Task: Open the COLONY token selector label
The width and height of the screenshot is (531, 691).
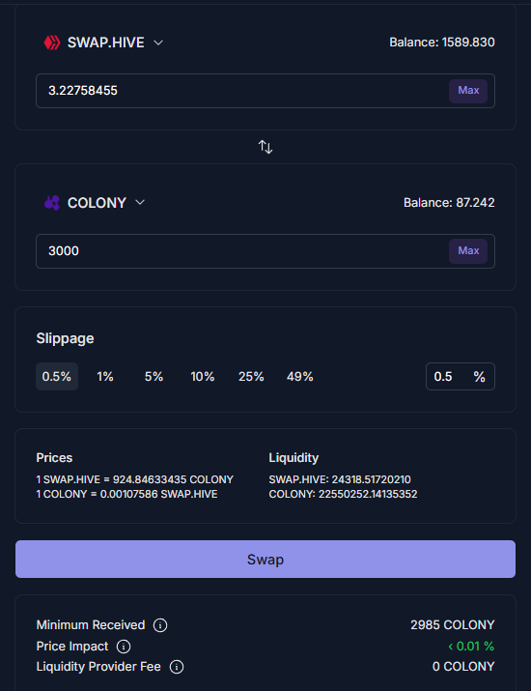Action: point(97,203)
